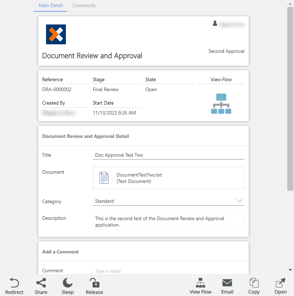Open the DocumentTestTwo.txt attachment link

coord(139,174)
